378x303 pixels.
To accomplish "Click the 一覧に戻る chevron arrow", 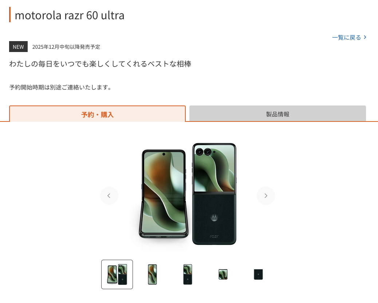I will tap(365, 37).
